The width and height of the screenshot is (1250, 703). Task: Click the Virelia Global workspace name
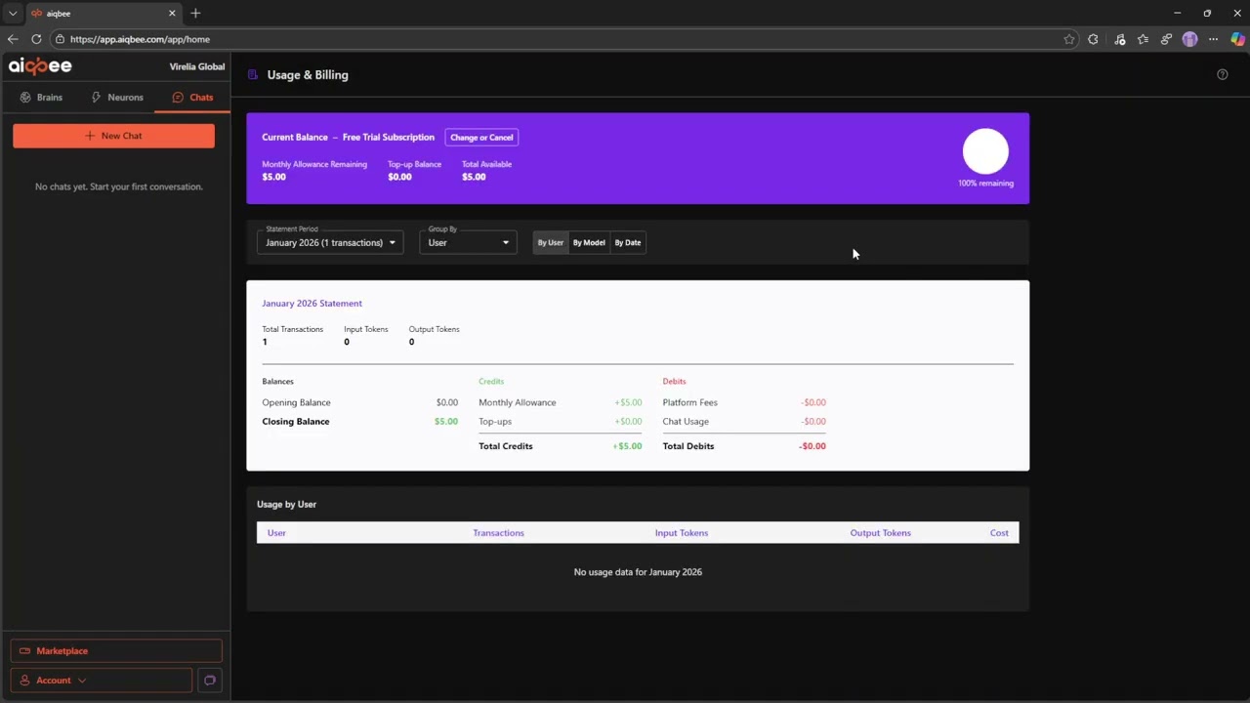coord(197,66)
